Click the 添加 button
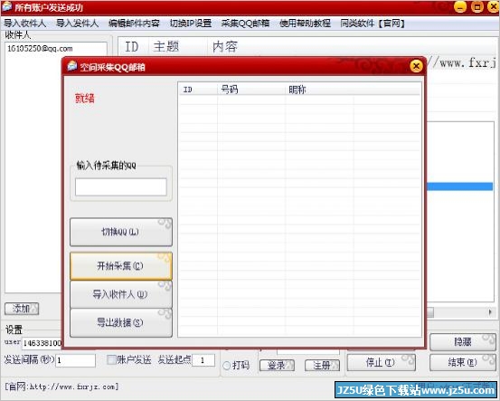The width and height of the screenshot is (500, 401). tap(22, 309)
